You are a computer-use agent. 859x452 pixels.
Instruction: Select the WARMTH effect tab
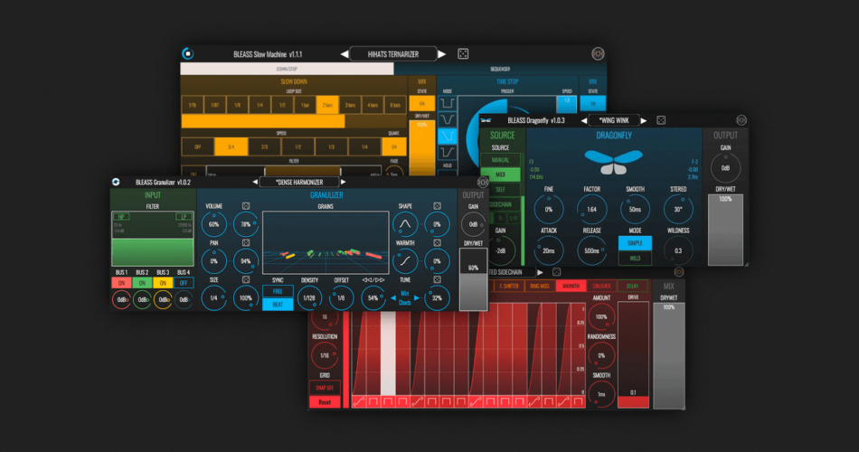[571, 287]
